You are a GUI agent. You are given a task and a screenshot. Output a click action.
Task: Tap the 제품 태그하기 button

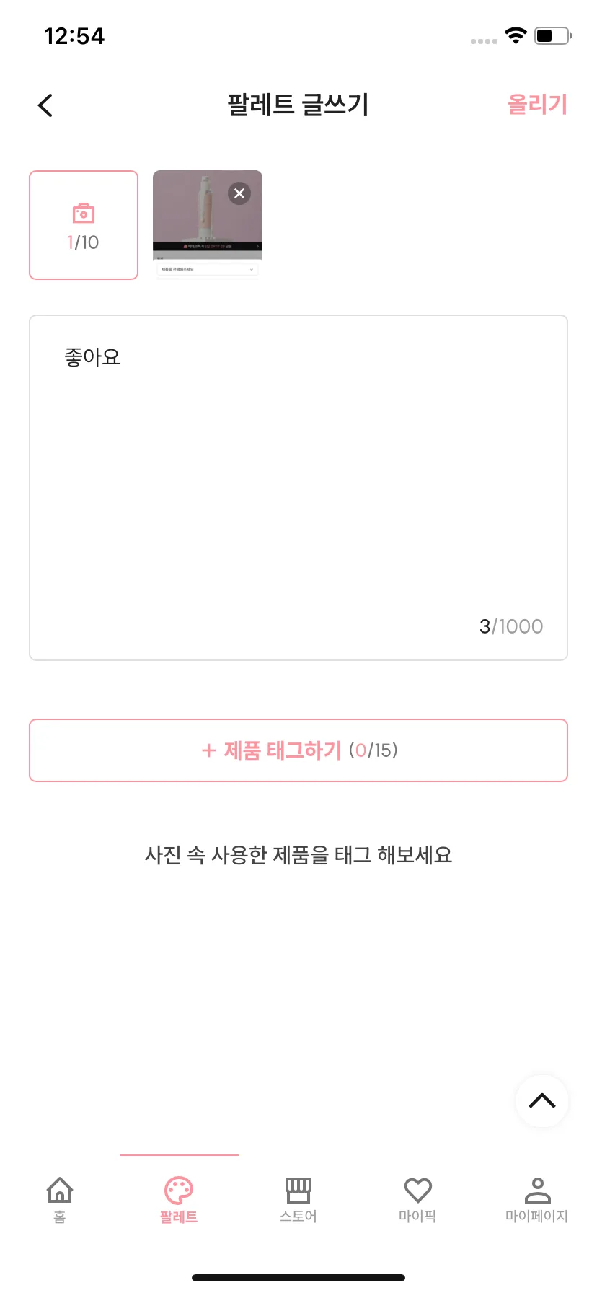click(298, 750)
